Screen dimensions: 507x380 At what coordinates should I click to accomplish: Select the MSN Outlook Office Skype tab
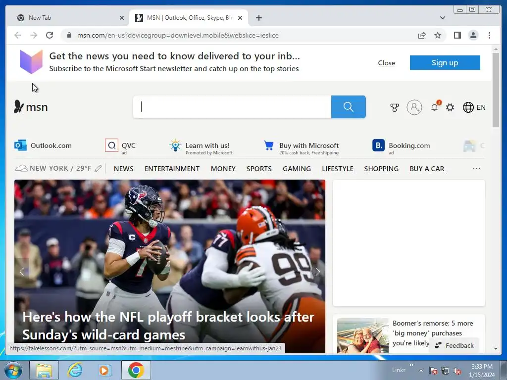[x=189, y=18]
